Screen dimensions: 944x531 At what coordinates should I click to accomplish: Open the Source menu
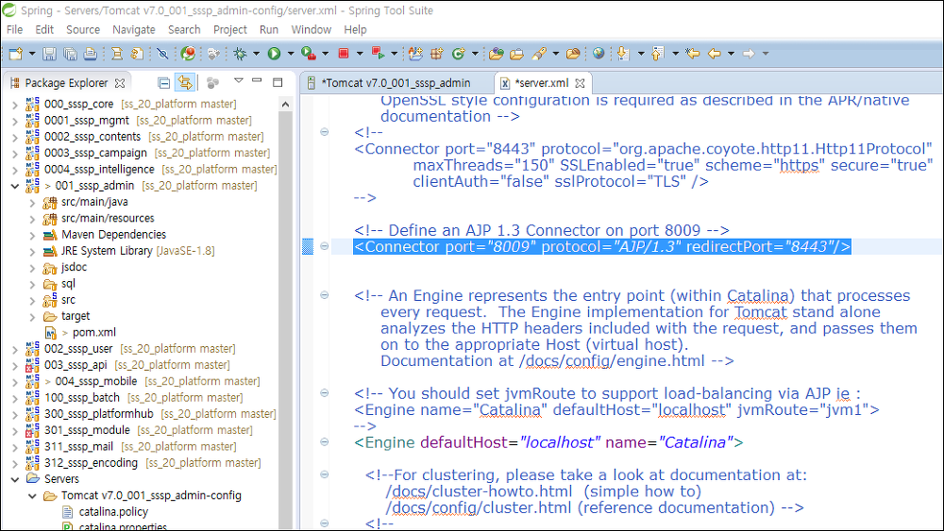(x=83, y=29)
